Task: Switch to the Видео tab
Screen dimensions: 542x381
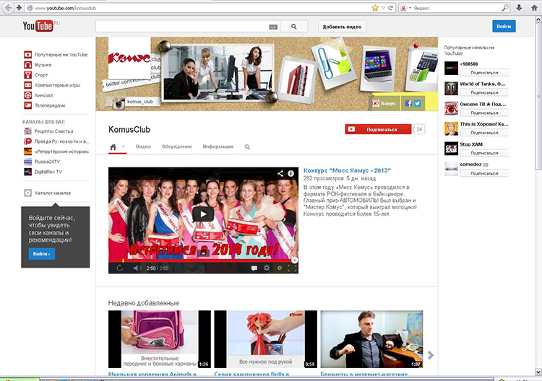Action: (x=143, y=146)
